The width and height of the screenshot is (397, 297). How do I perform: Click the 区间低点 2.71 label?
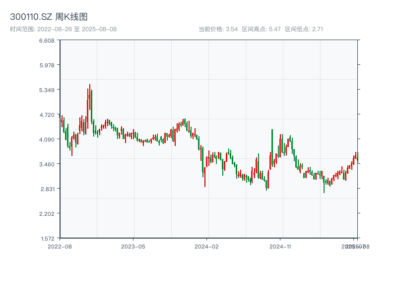pyautogui.click(x=304, y=29)
